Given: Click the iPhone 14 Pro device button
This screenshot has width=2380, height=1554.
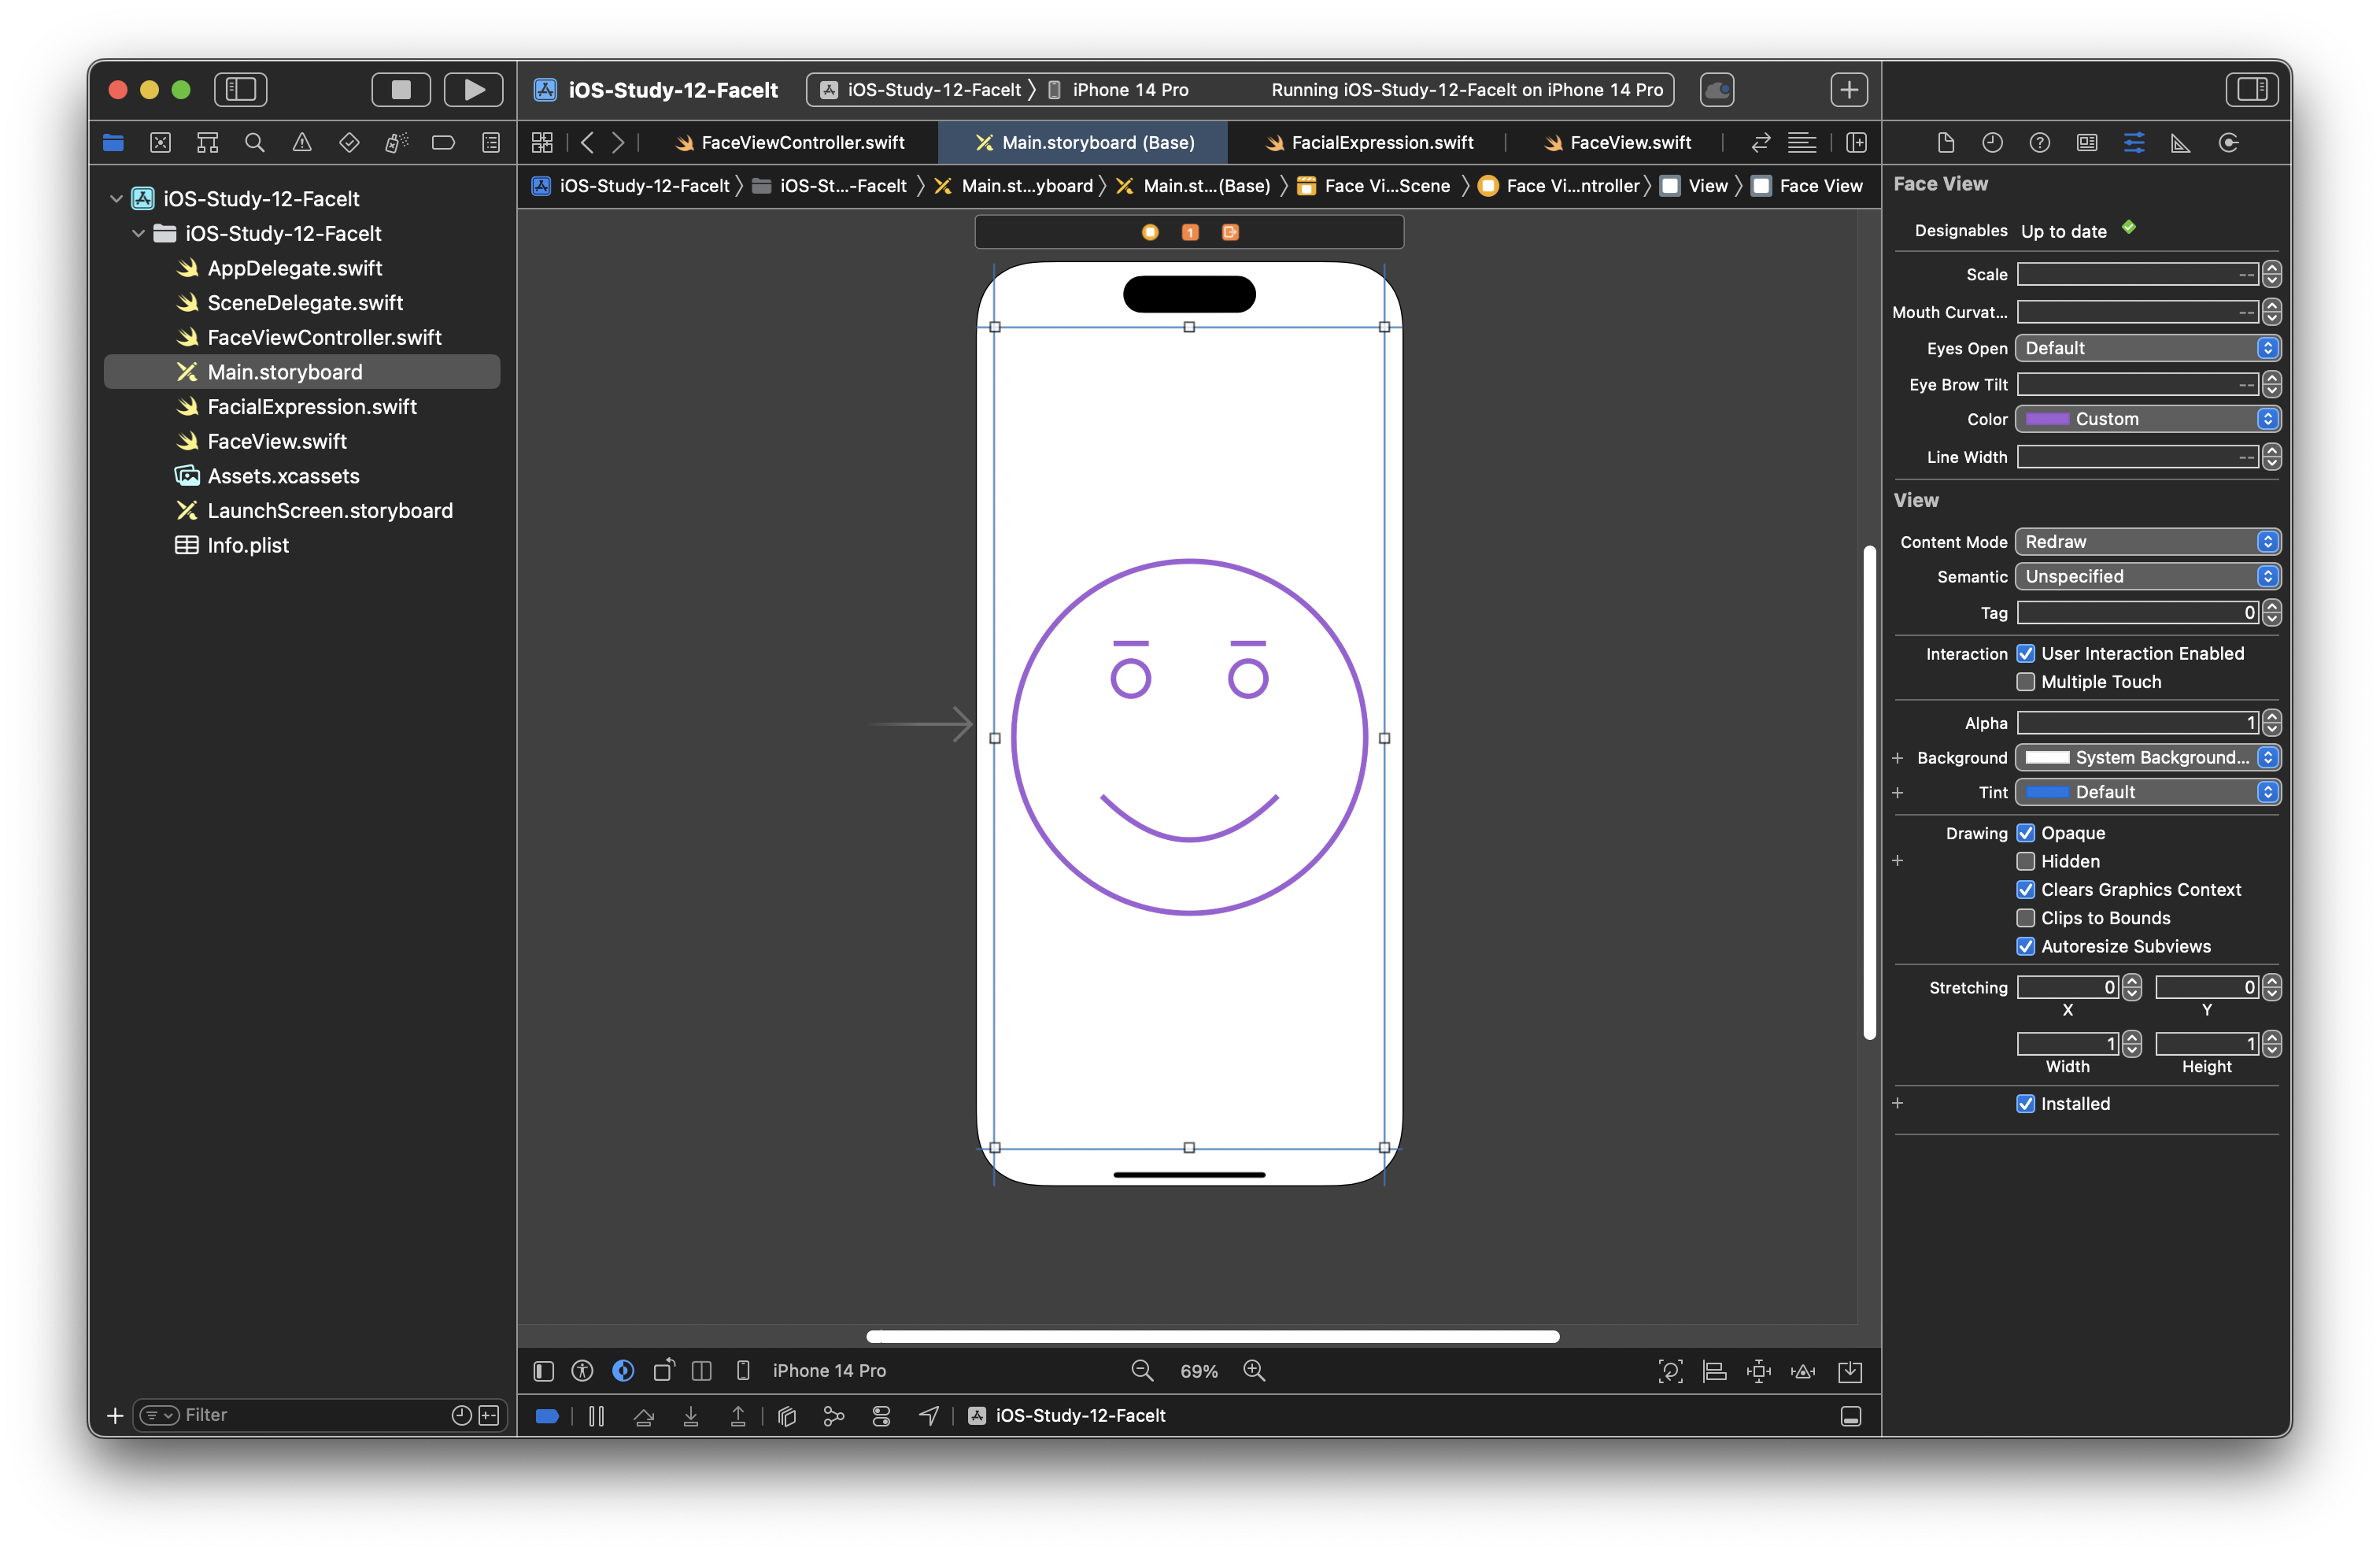Looking at the screenshot, I should pyautogui.click(x=828, y=1370).
